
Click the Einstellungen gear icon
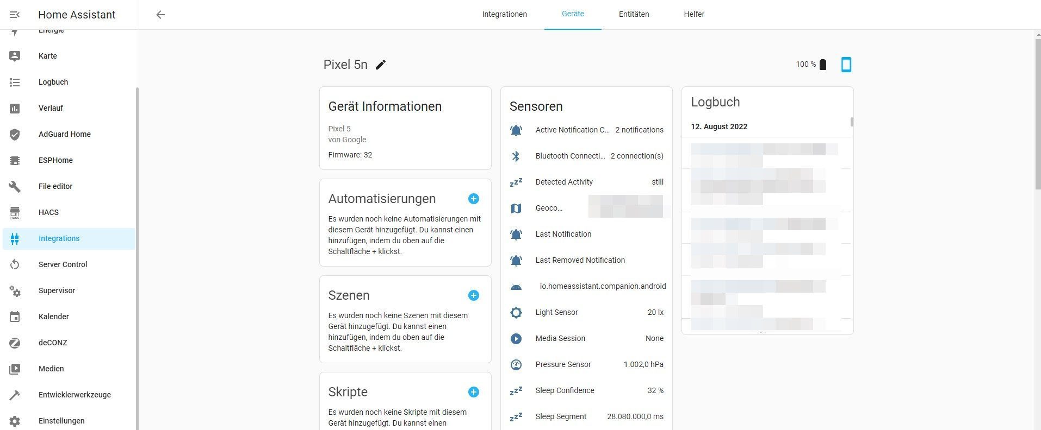15,421
